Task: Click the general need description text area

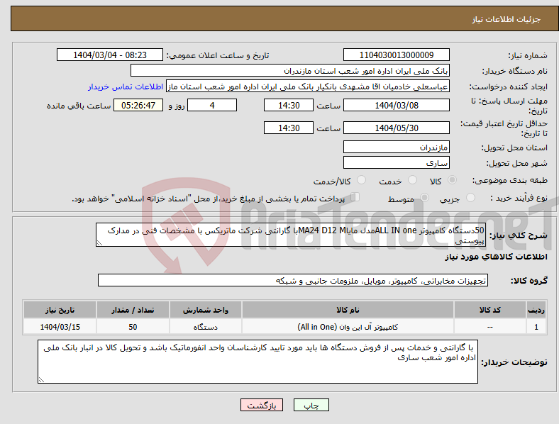Action: pyautogui.click(x=291, y=235)
